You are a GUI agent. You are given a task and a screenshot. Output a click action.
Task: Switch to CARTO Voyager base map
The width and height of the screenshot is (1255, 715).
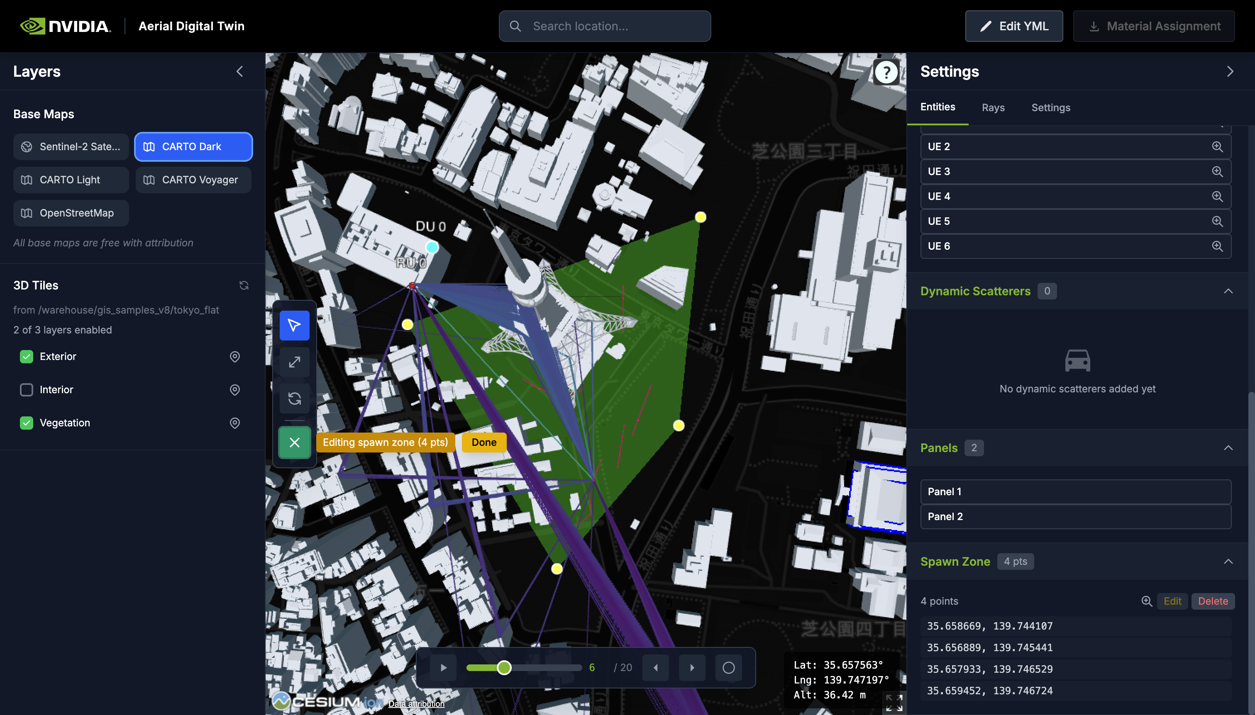(x=194, y=180)
